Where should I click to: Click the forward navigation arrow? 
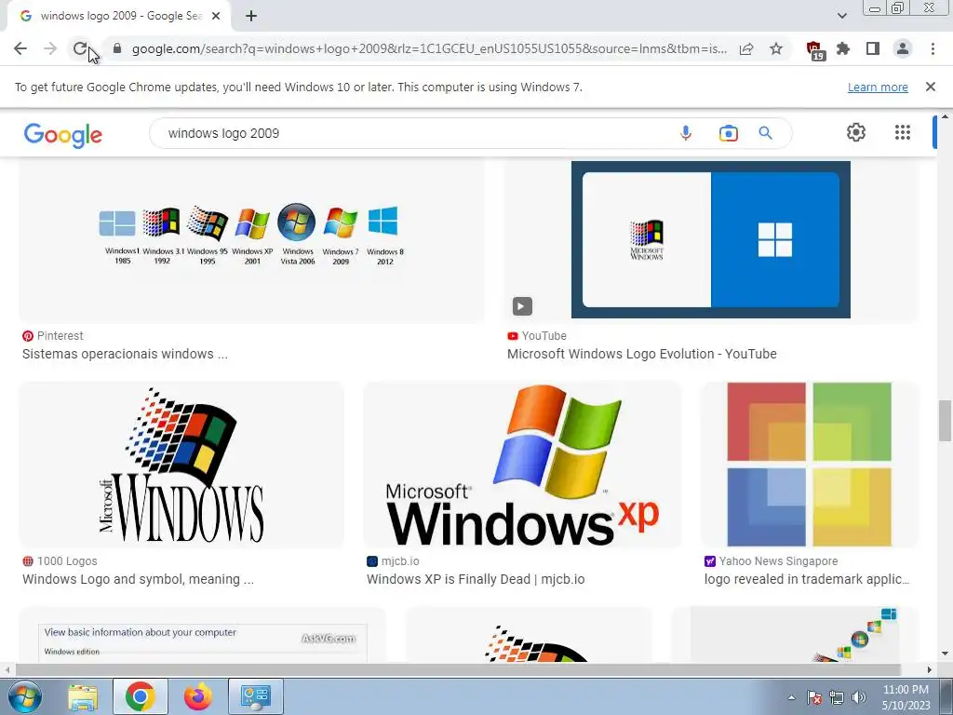(50, 48)
